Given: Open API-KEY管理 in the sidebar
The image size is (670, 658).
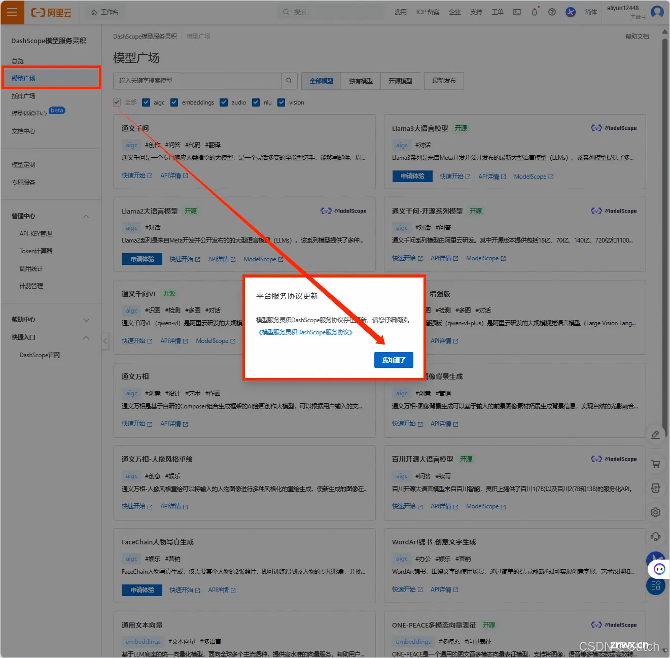Looking at the screenshot, I should tap(36, 234).
